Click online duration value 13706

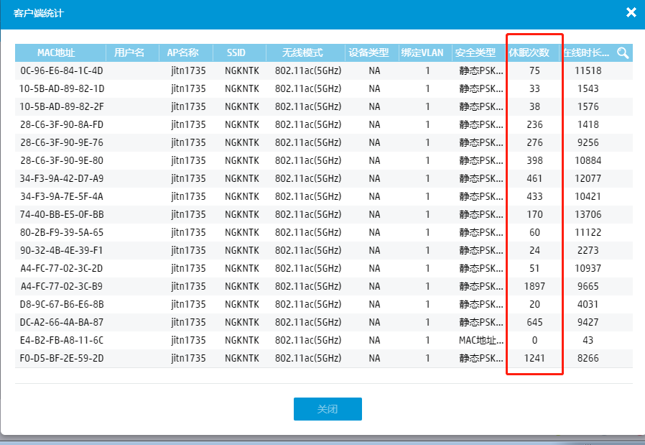pos(588,214)
